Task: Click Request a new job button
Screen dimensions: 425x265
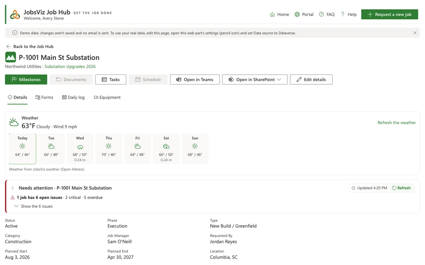Action: [x=390, y=14]
